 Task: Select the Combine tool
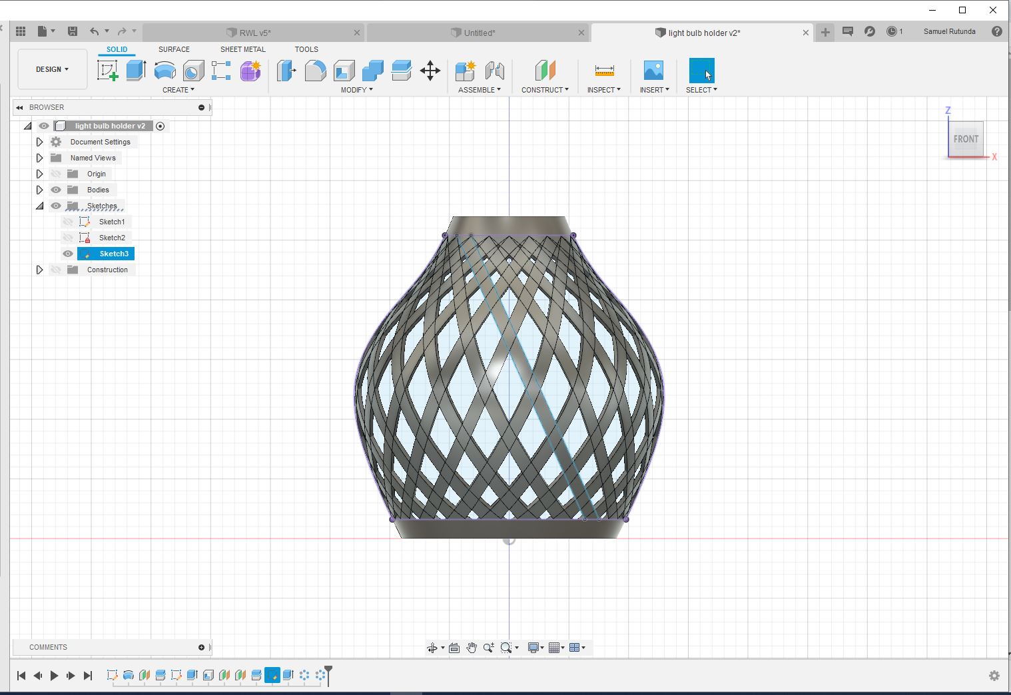click(x=373, y=71)
